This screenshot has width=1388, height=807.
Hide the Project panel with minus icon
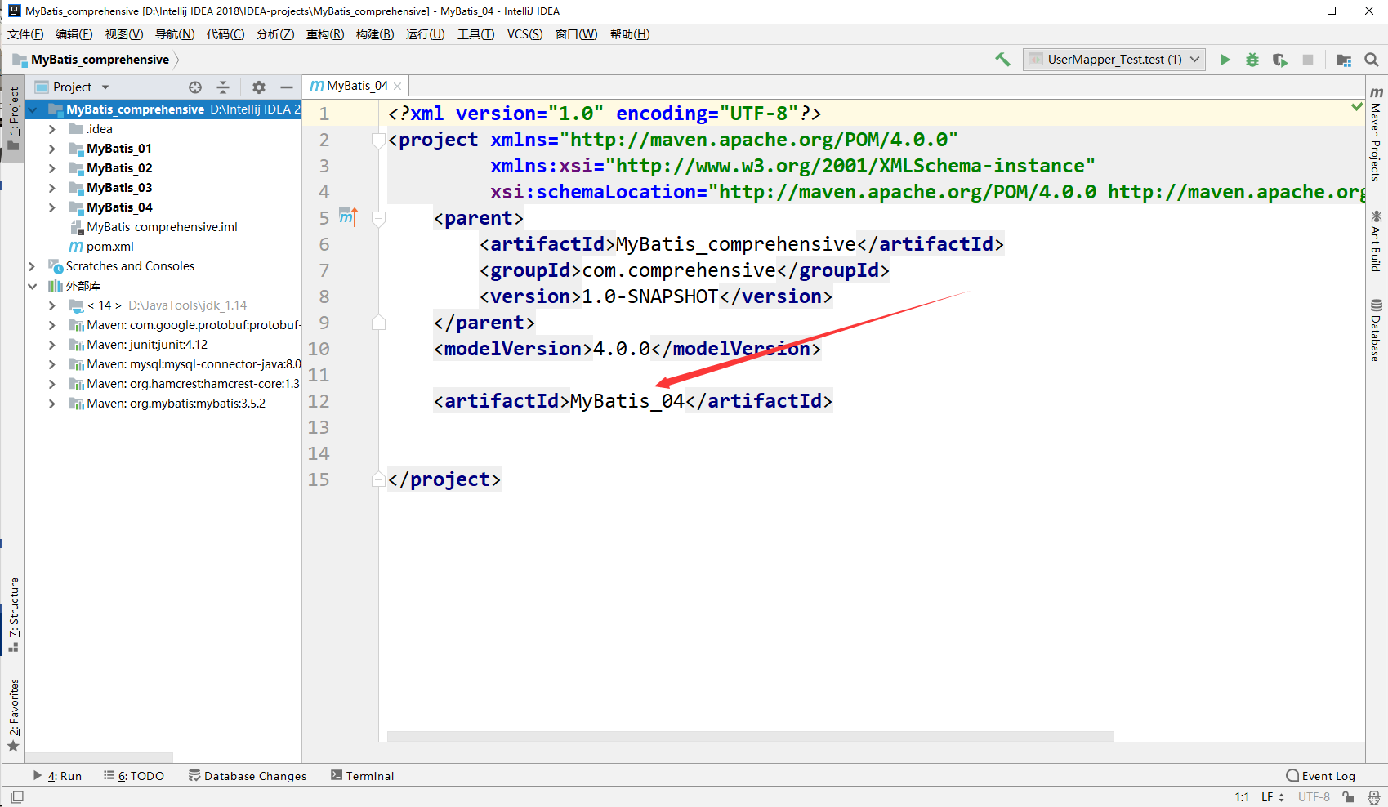click(287, 87)
